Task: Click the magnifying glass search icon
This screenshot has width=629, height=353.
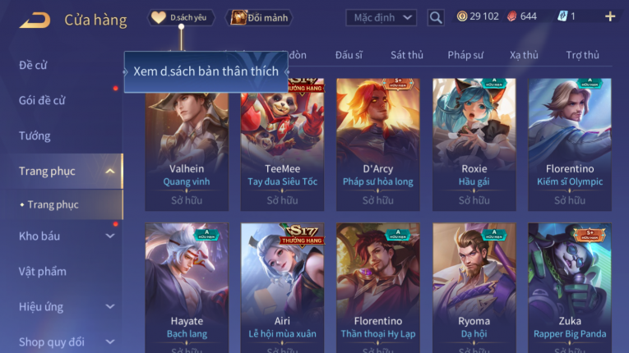Action: pyautogui.click(x=436, y=17)
